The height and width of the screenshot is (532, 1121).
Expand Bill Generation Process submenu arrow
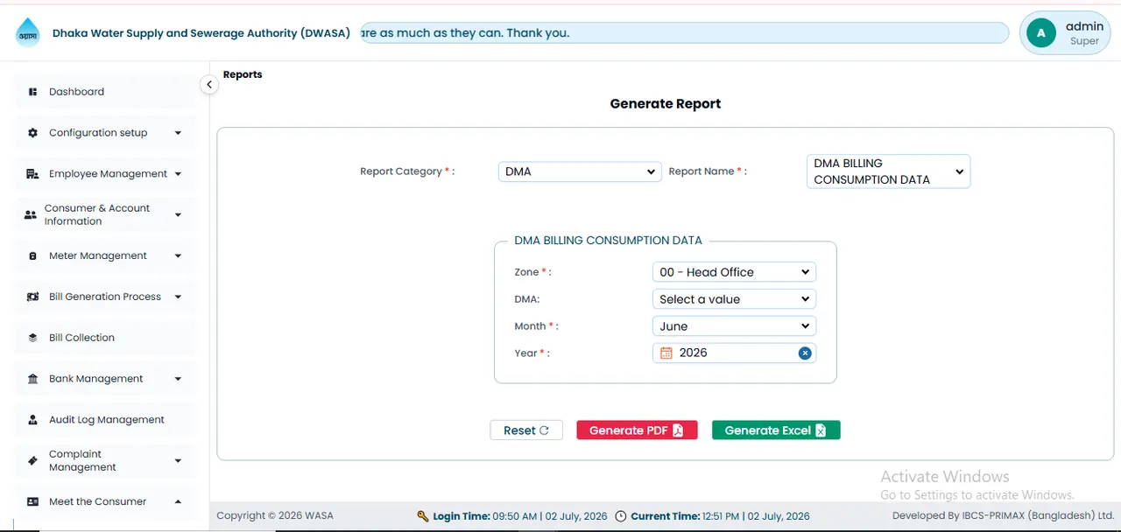click(x=178, y=297)
